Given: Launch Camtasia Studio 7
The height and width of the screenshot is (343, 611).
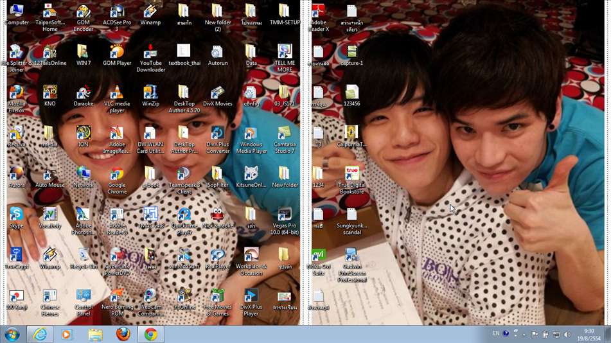Looking at the screenshot, I should point(285,140).
